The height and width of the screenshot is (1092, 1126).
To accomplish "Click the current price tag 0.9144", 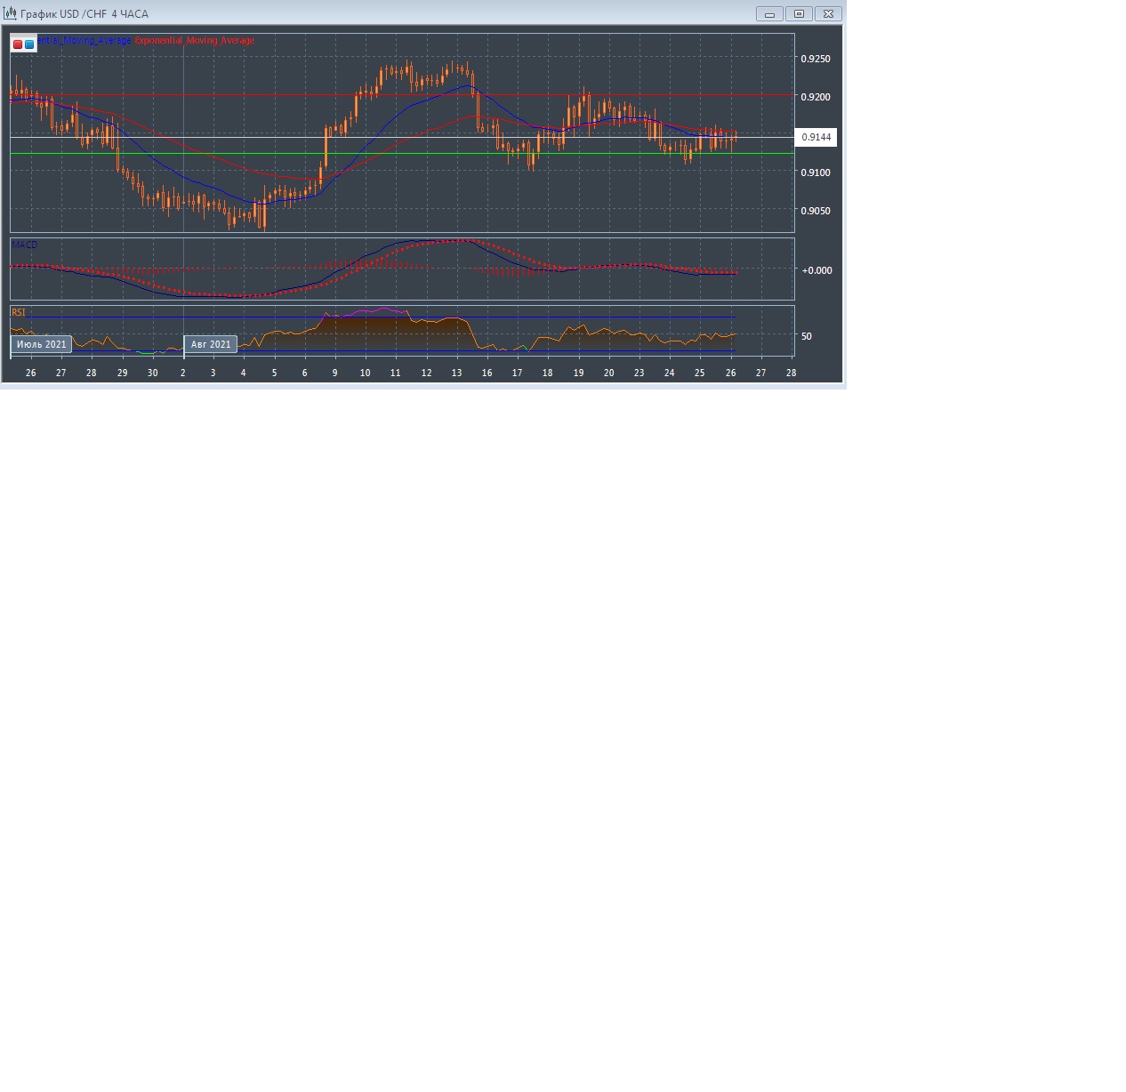I will pos(816,137).
